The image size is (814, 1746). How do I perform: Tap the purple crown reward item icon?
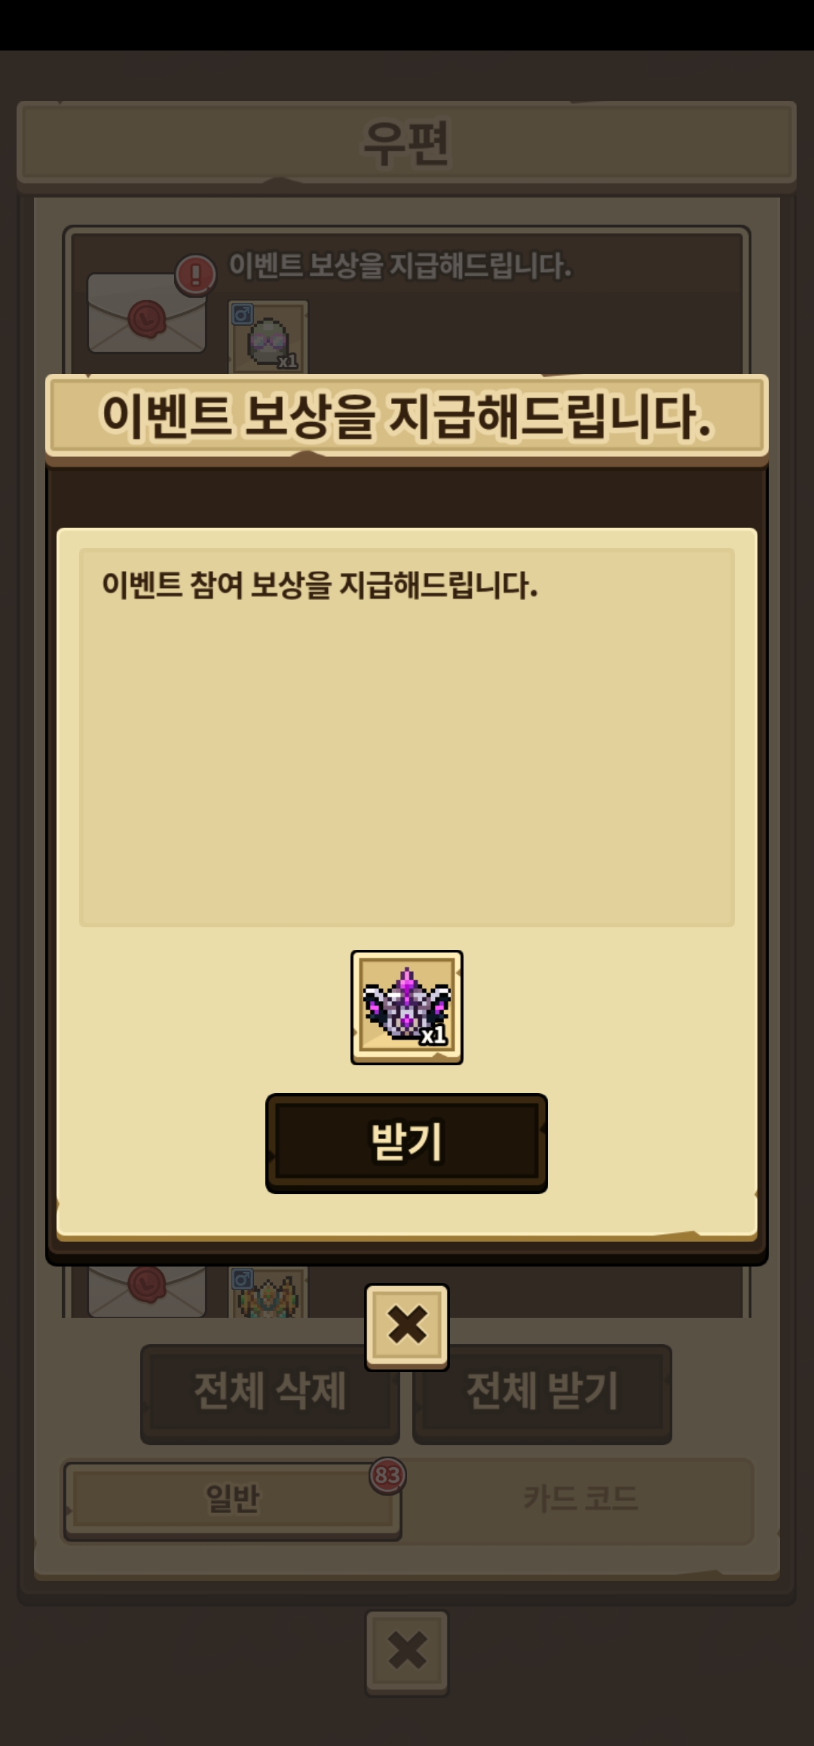[x=407, y=1007]
